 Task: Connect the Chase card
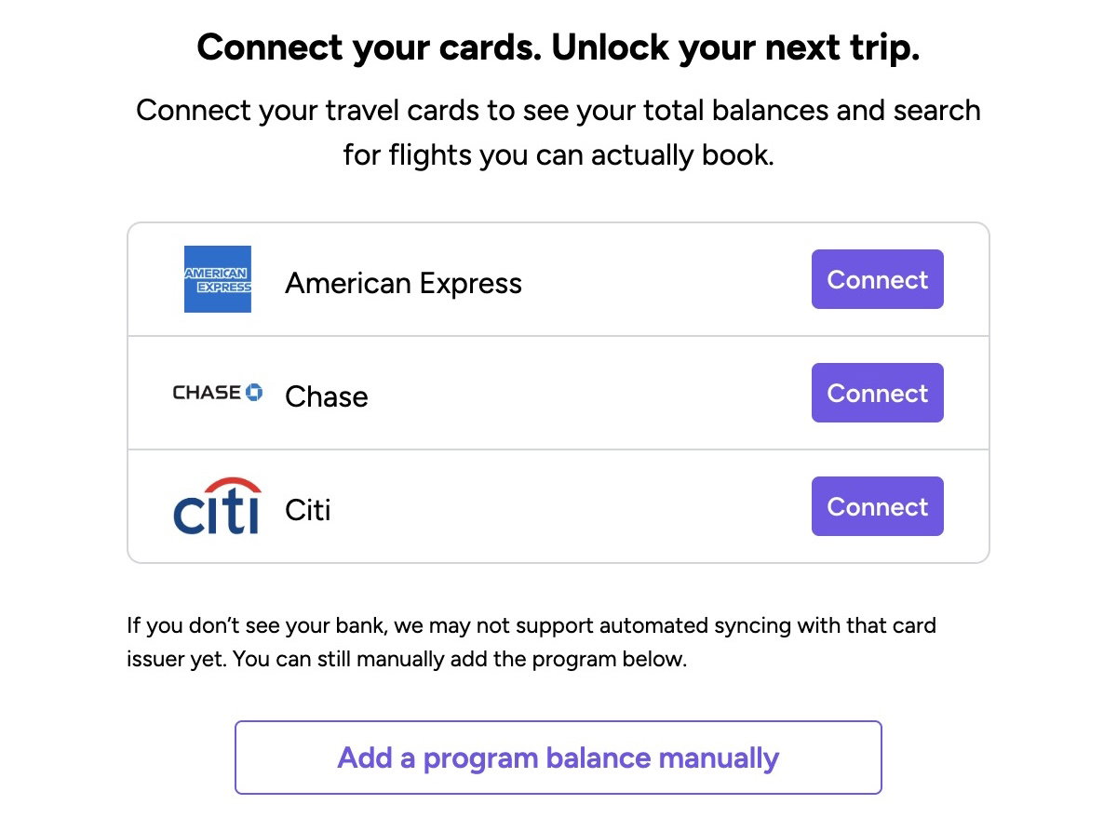(877, 393)
